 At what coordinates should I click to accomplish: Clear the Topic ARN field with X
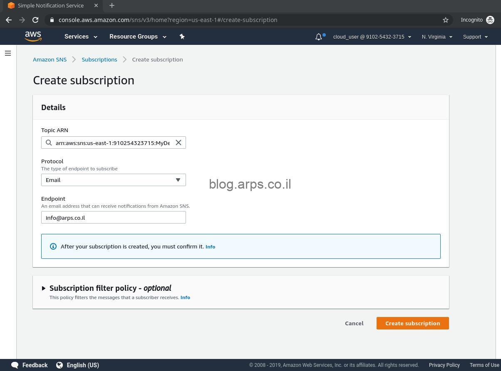pyautogui.click(x=179, y=143)
